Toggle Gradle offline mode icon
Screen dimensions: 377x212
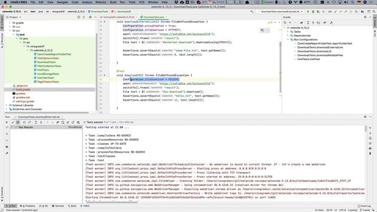[x=325, y=22]
